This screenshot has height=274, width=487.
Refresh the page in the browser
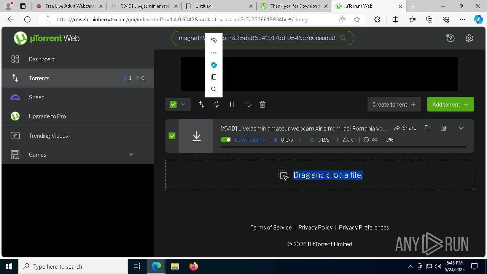click(x=27, y=19)
